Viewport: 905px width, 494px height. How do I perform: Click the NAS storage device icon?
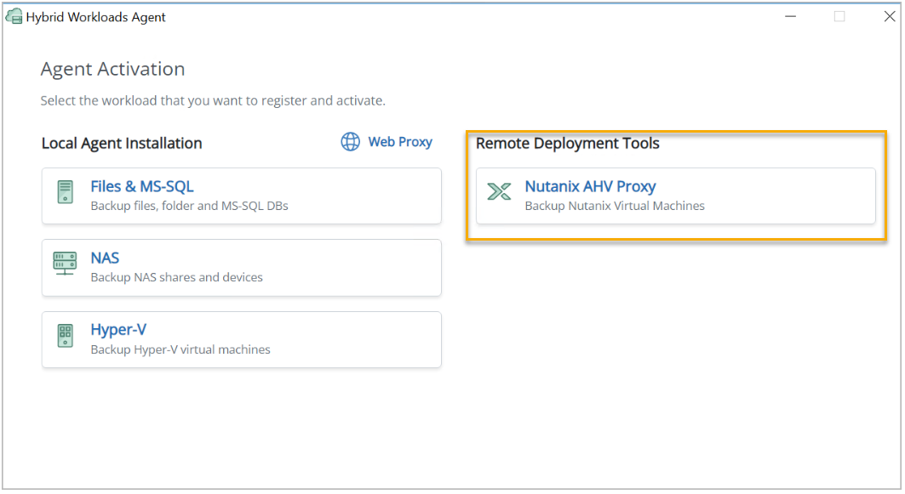66,264
